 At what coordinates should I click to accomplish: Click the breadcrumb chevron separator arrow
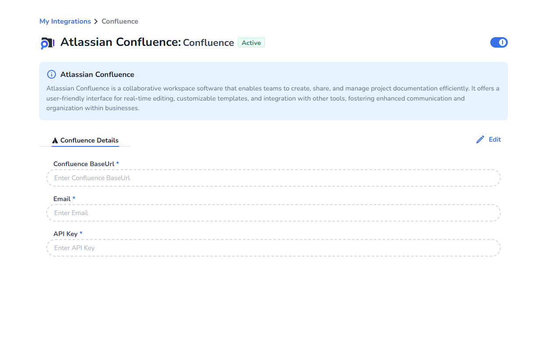96,21
